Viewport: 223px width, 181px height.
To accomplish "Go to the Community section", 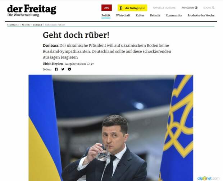I will (174, 15).
